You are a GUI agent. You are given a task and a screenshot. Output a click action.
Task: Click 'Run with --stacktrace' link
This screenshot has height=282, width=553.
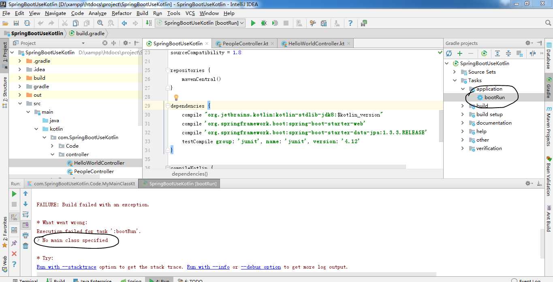coord(66,267)
